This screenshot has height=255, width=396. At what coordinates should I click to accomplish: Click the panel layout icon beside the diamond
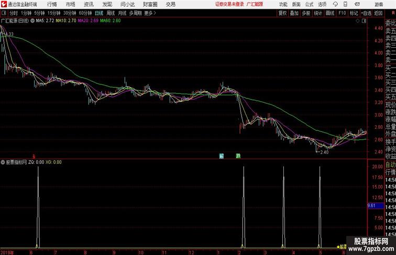tap(364, 21)
